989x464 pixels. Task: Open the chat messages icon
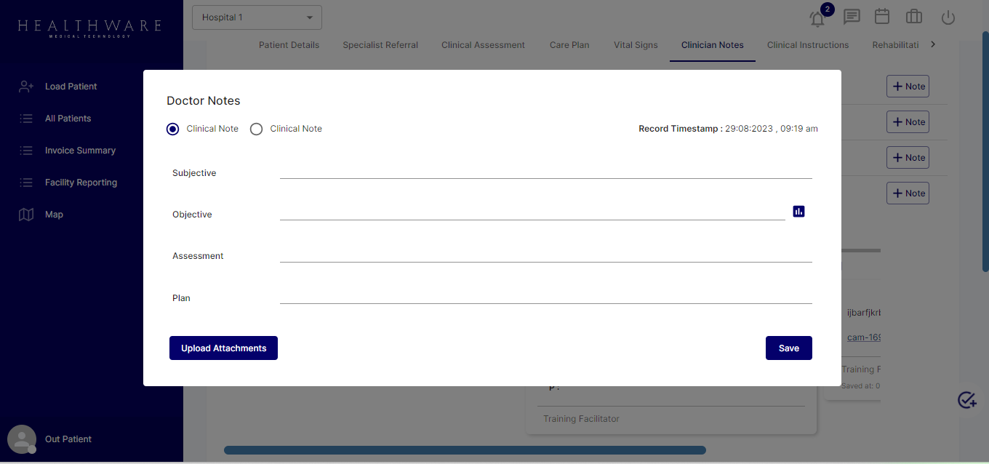[852, 17]
